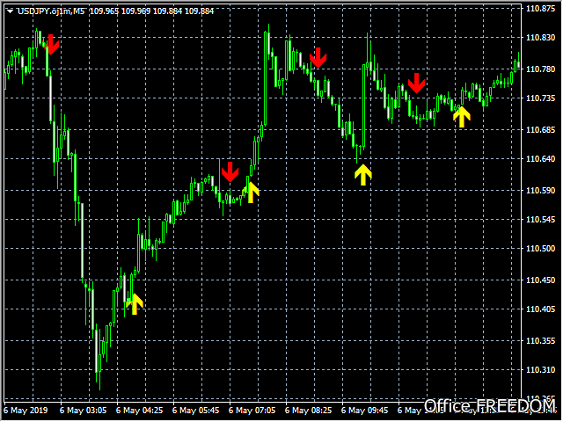
Task: Select the 109.969 high price value
Action: pos(135,11)
